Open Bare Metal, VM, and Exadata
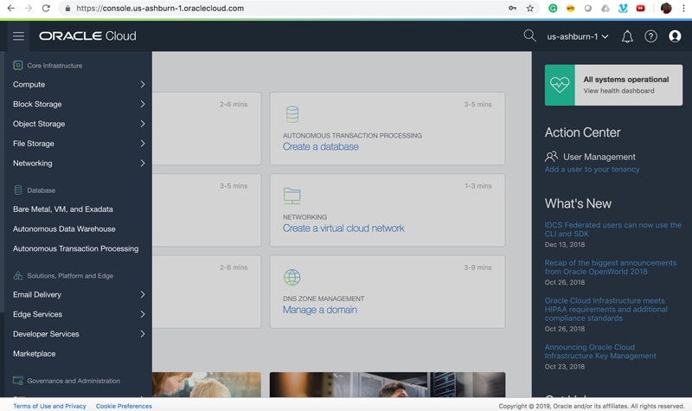 tap(63, 209)
